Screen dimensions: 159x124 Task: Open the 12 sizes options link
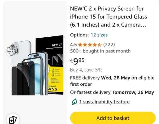tap(99, 35)
